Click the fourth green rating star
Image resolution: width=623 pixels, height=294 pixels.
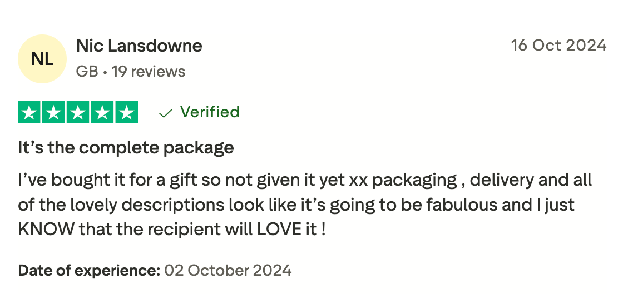[102, 113]
